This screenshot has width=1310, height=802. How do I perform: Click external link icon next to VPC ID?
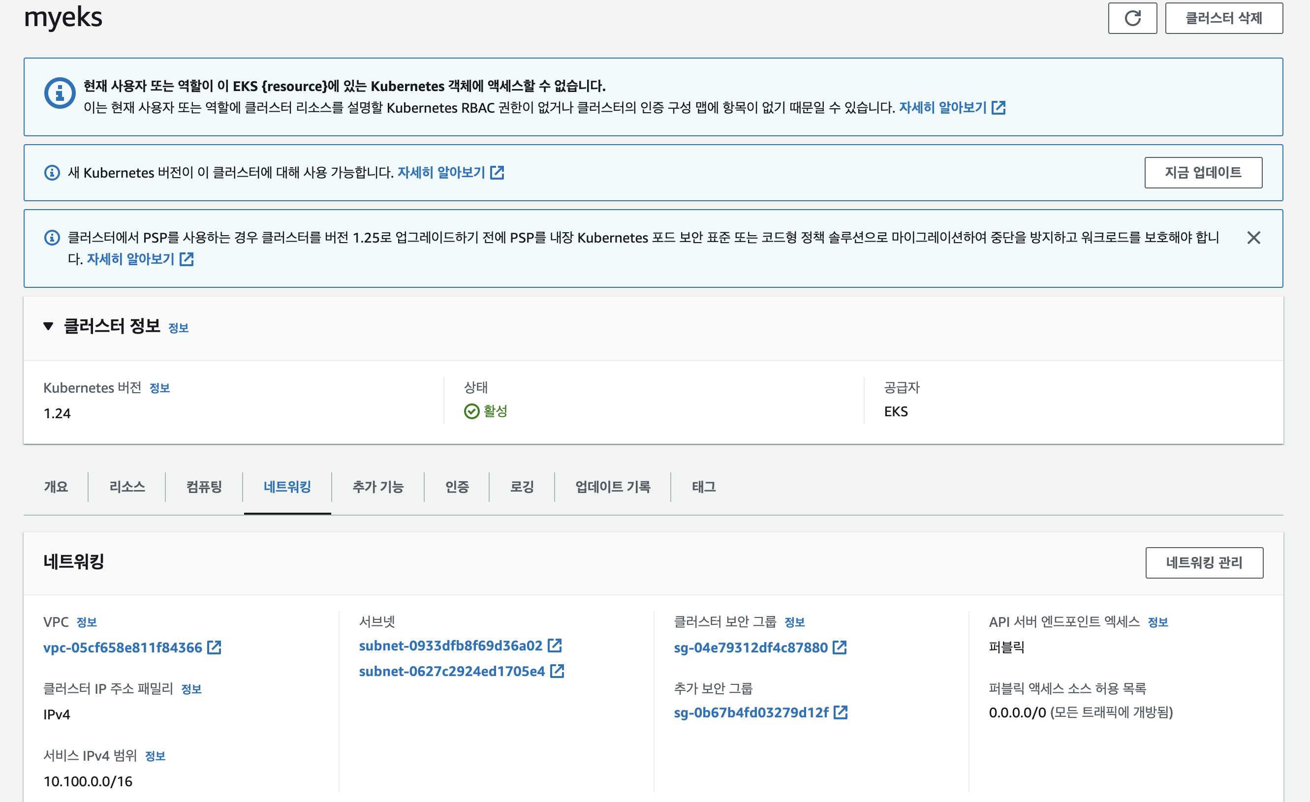pos(214,648)
